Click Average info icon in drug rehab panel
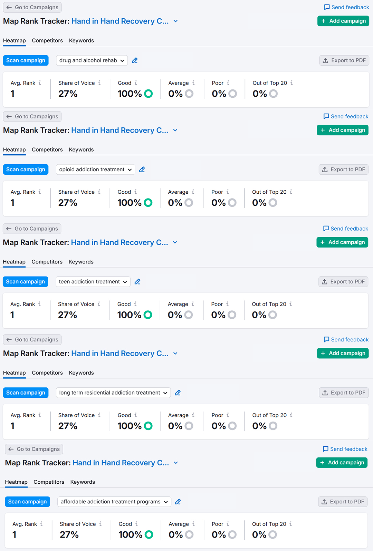373x551 pixels. pyautogui.click(x=193, y=83)
